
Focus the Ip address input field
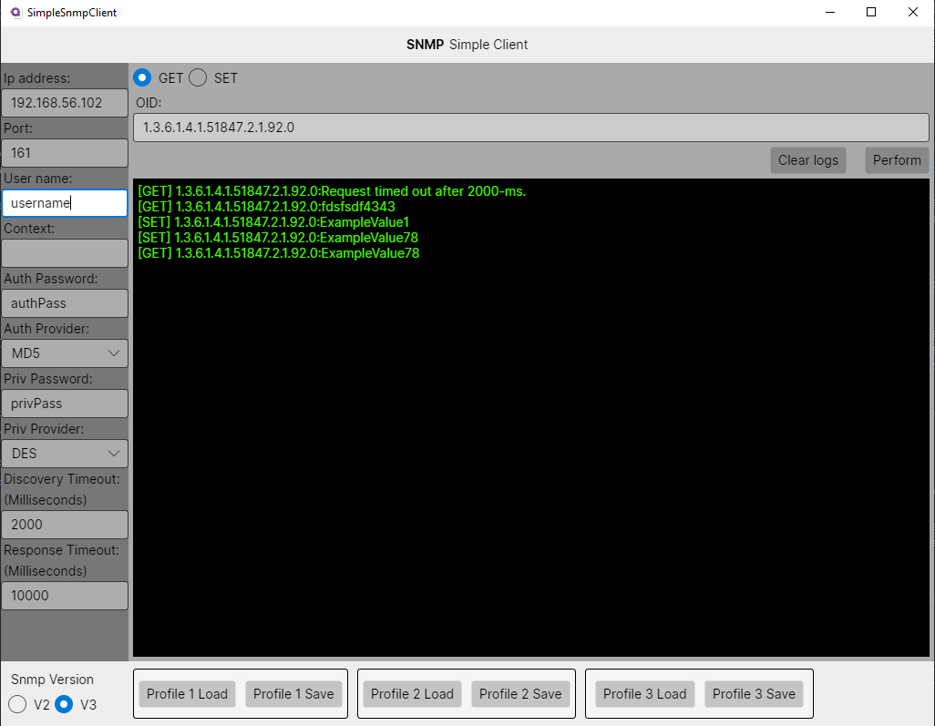(x=65, y=103)
